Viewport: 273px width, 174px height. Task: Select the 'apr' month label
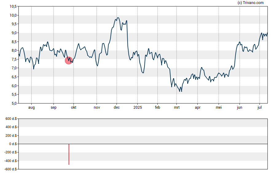click(x=198, y=107)
